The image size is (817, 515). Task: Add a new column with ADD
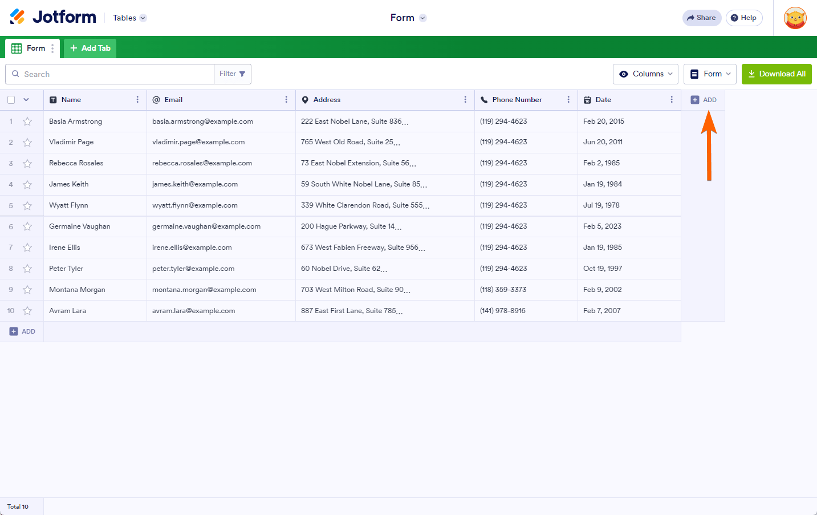[704, 100]
